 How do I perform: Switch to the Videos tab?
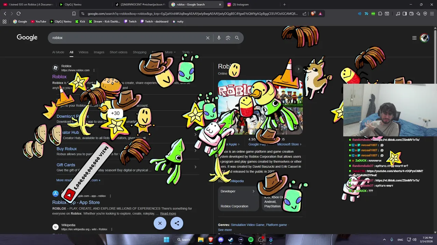(x=83, y=52)
